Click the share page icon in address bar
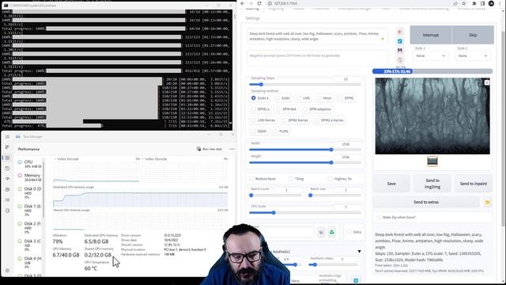 (x=455, y=3)
